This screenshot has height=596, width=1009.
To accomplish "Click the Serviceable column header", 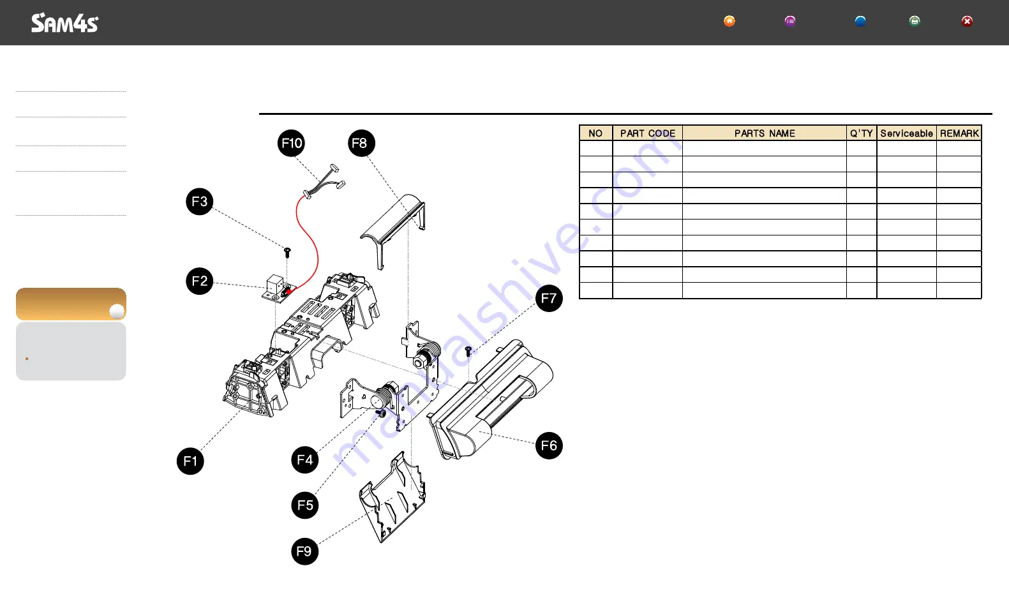I will pyautogui.click(x=907, y=133).
